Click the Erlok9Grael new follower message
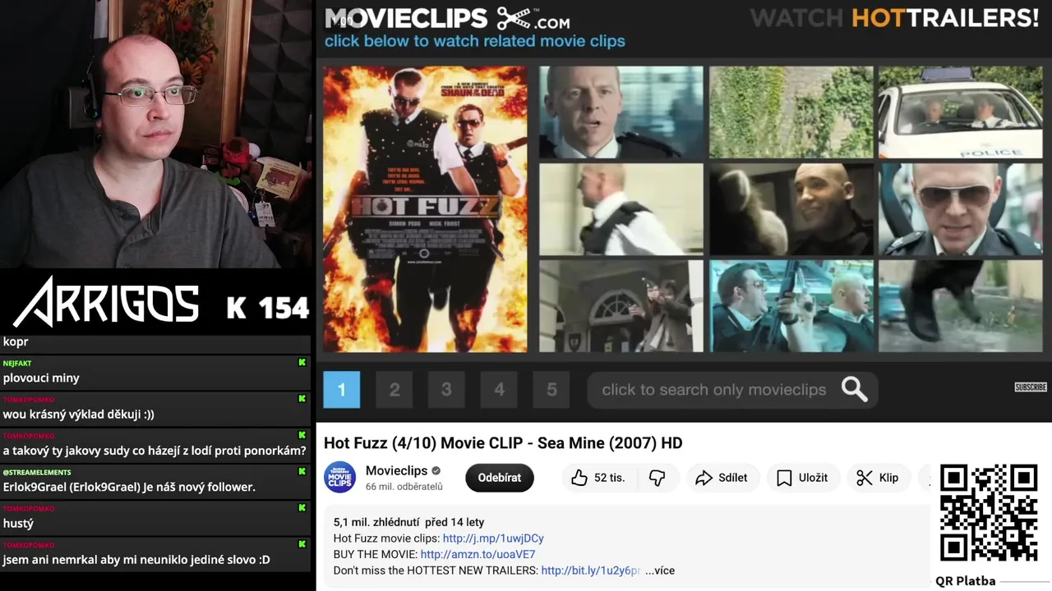This screenshot has width=1052, height=591. click(x=129, y=487)
